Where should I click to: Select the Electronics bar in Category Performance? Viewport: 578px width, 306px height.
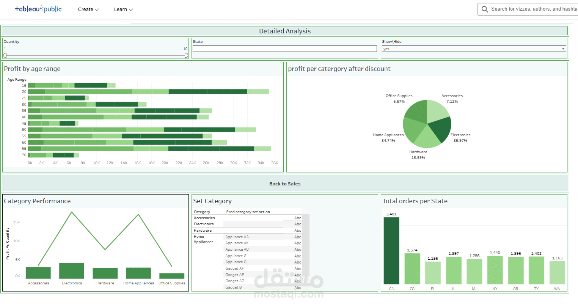point(72,271)
